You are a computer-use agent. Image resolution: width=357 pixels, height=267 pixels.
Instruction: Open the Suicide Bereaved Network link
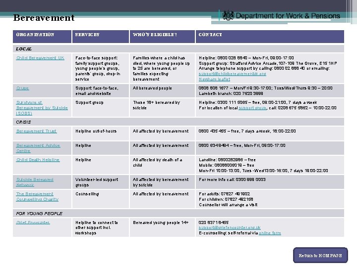pos(35,182)
